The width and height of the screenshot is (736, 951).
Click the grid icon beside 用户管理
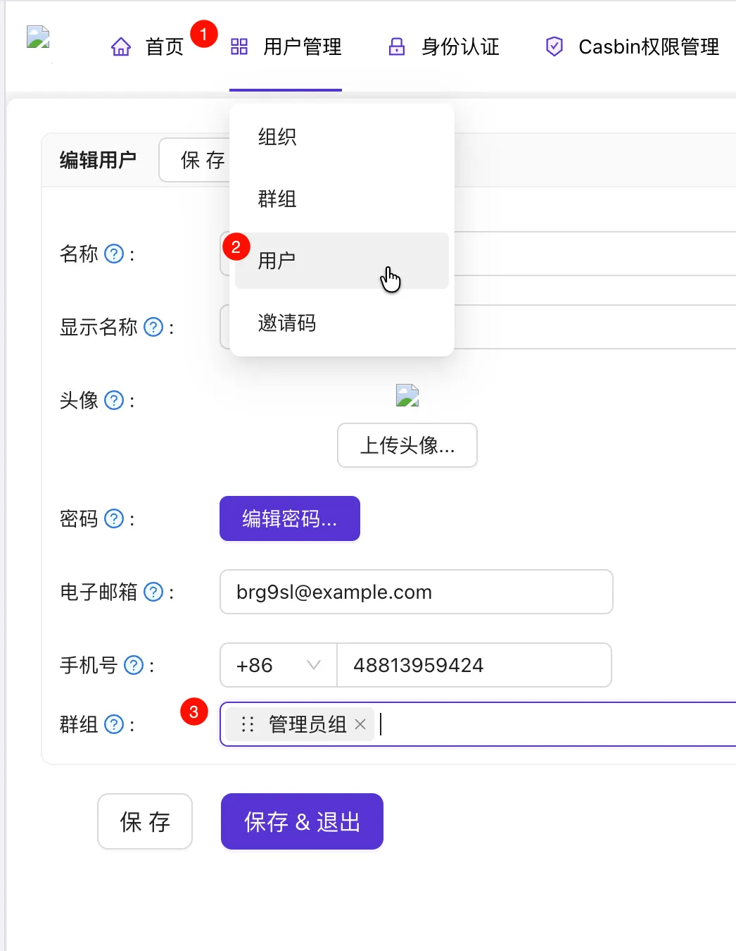pos(239,47)
